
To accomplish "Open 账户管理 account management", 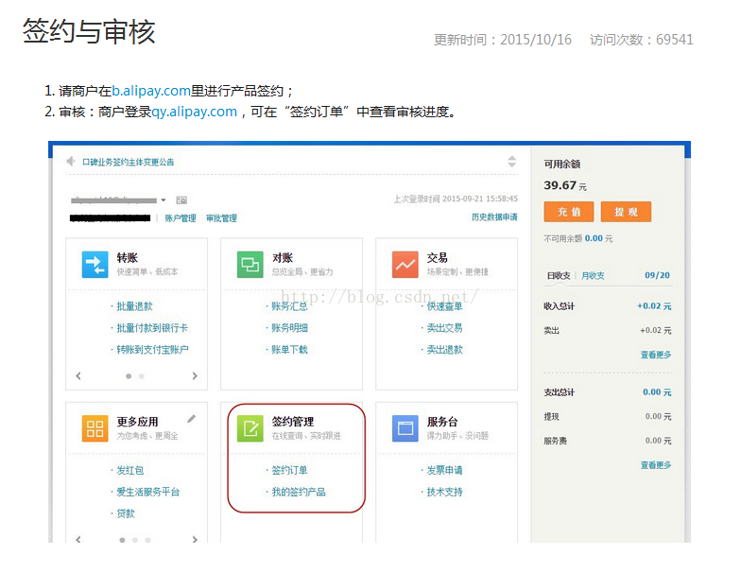I will pos(180,217).
